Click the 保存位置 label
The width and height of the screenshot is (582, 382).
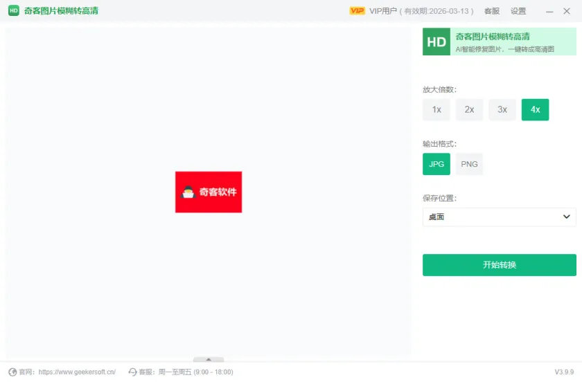click(x=439, y=198)
